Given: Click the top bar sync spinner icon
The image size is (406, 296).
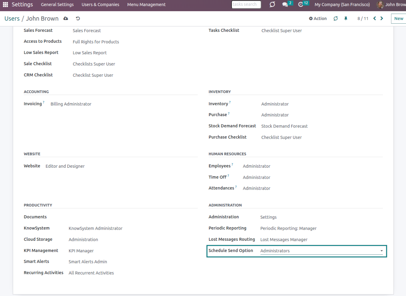Looking at the screenshot, I should click(x=272, y=5).
